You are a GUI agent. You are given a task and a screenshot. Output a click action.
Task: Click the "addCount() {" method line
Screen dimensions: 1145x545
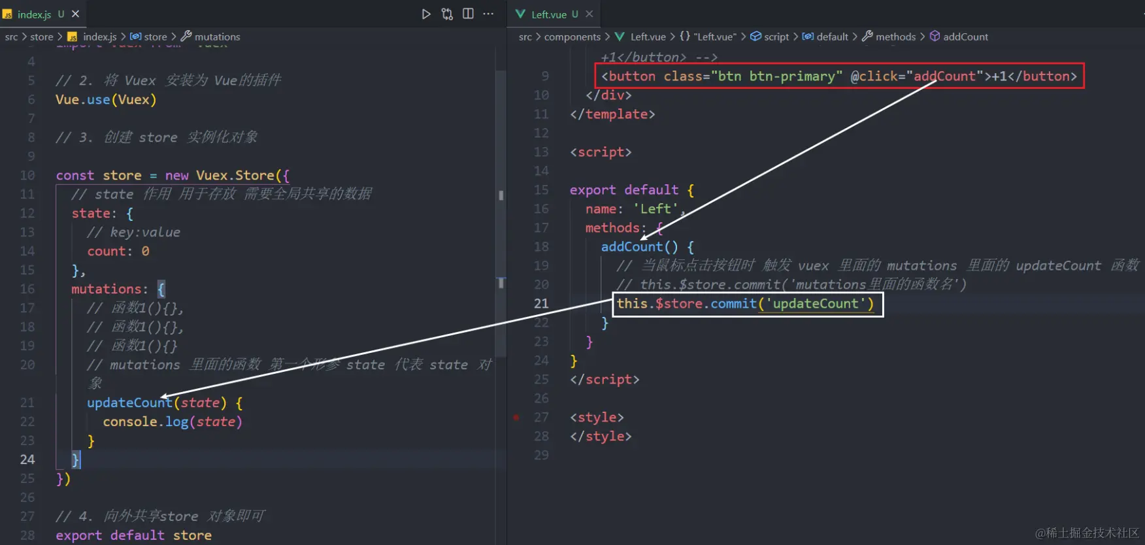[x=648, y=246]
